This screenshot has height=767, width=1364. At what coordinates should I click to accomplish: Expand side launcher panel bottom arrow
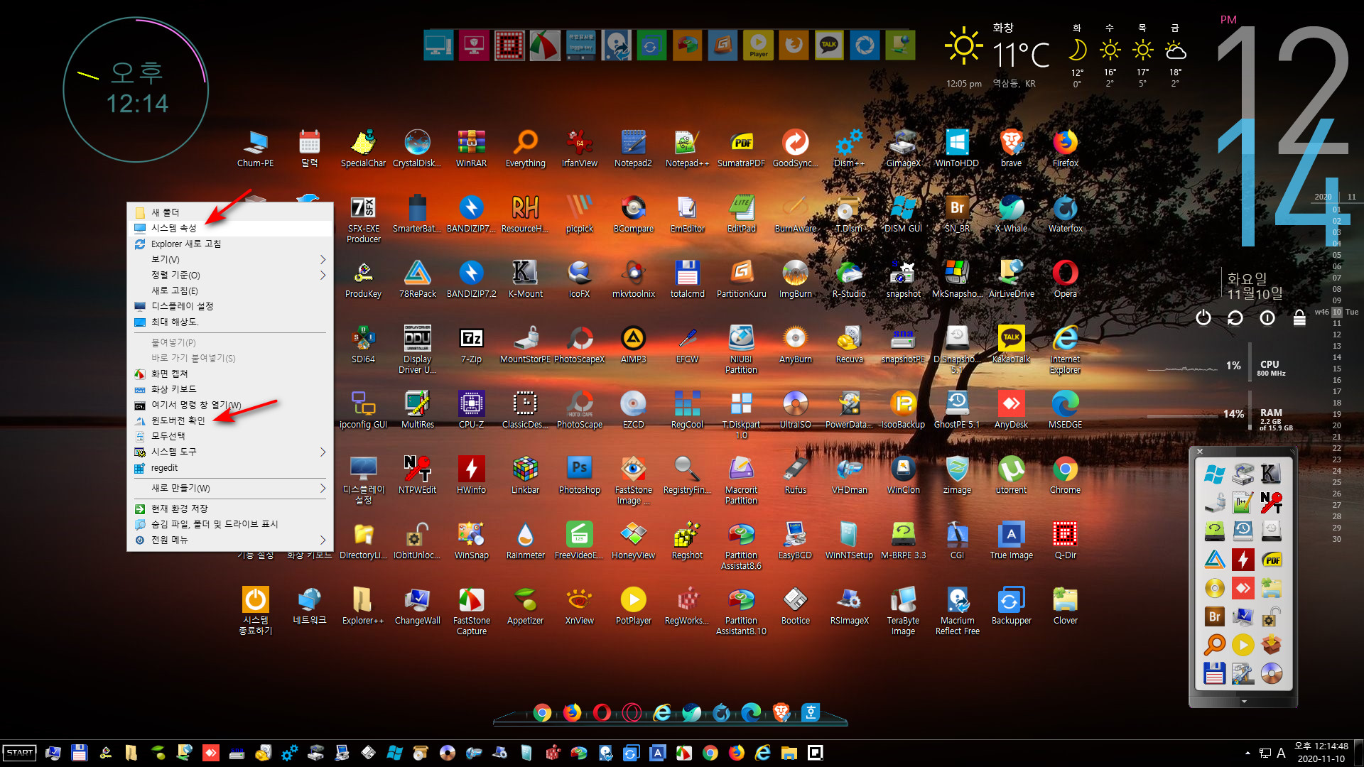click(1243, 702)
